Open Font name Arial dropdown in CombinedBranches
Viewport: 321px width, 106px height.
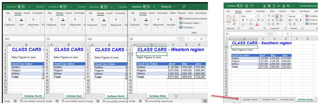click(256, 16)
